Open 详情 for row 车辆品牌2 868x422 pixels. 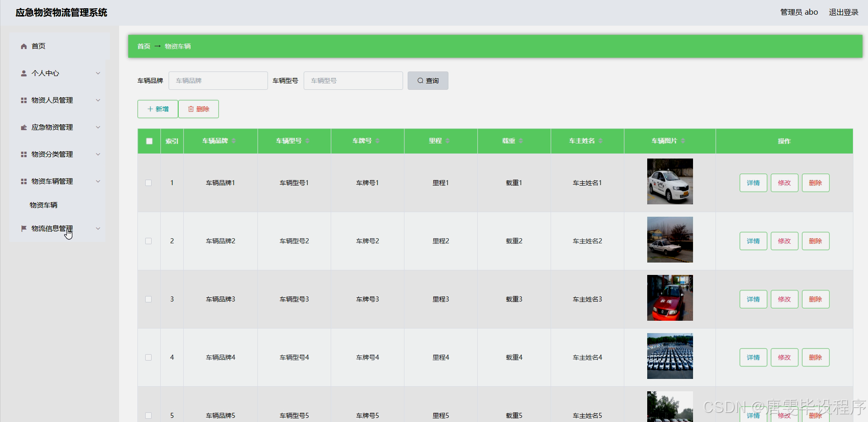point(753,241)
